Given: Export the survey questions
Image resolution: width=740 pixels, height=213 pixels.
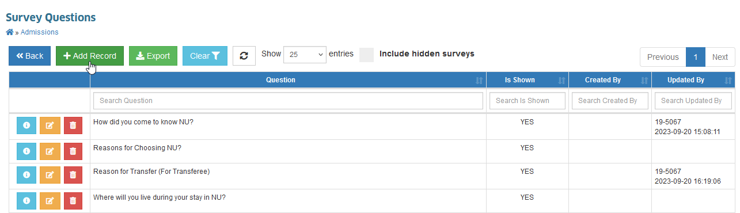Looking at the screenshot, I should pyautogui.click(x=153, y=56).
